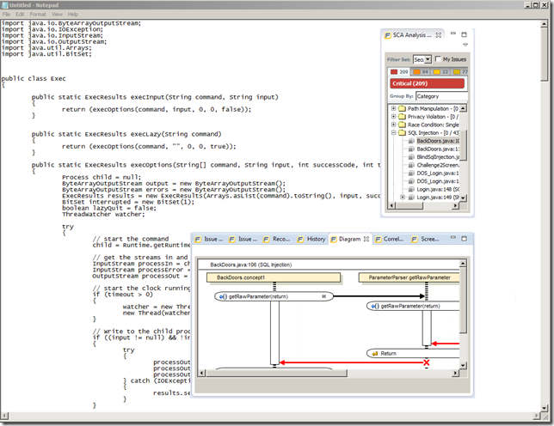Collapse the SQL Injection tree node
This screenshot has height=426, width=554.
pos(393,133)
